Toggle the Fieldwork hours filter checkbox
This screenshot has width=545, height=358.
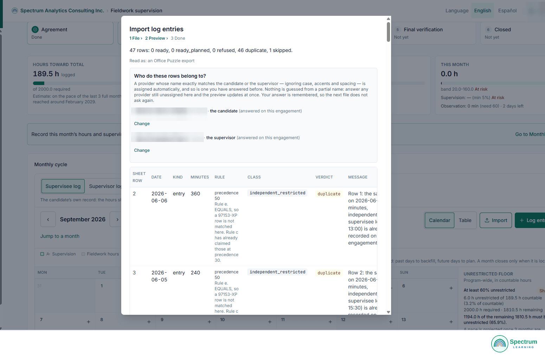point(83,254)
